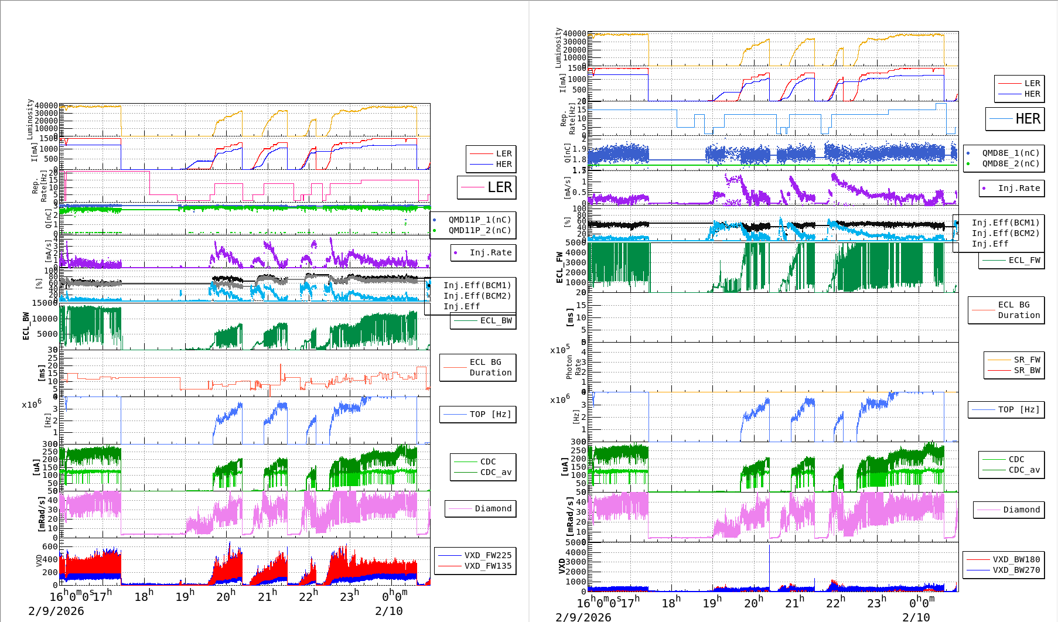
Task: Select the SR_BW legend entry
Action: coord(1026,370)
